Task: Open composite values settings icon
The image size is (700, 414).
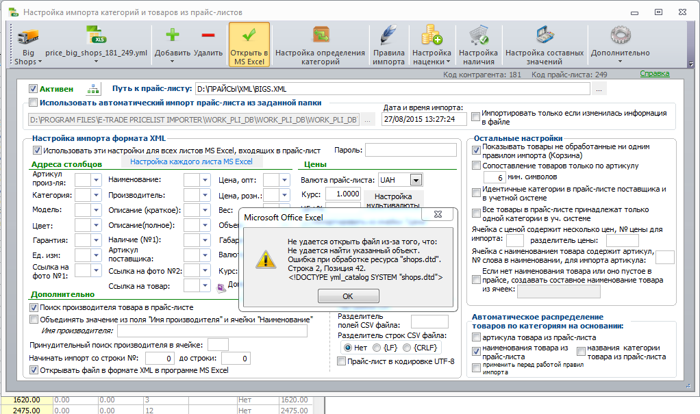Action: click(x=545, y=35)
